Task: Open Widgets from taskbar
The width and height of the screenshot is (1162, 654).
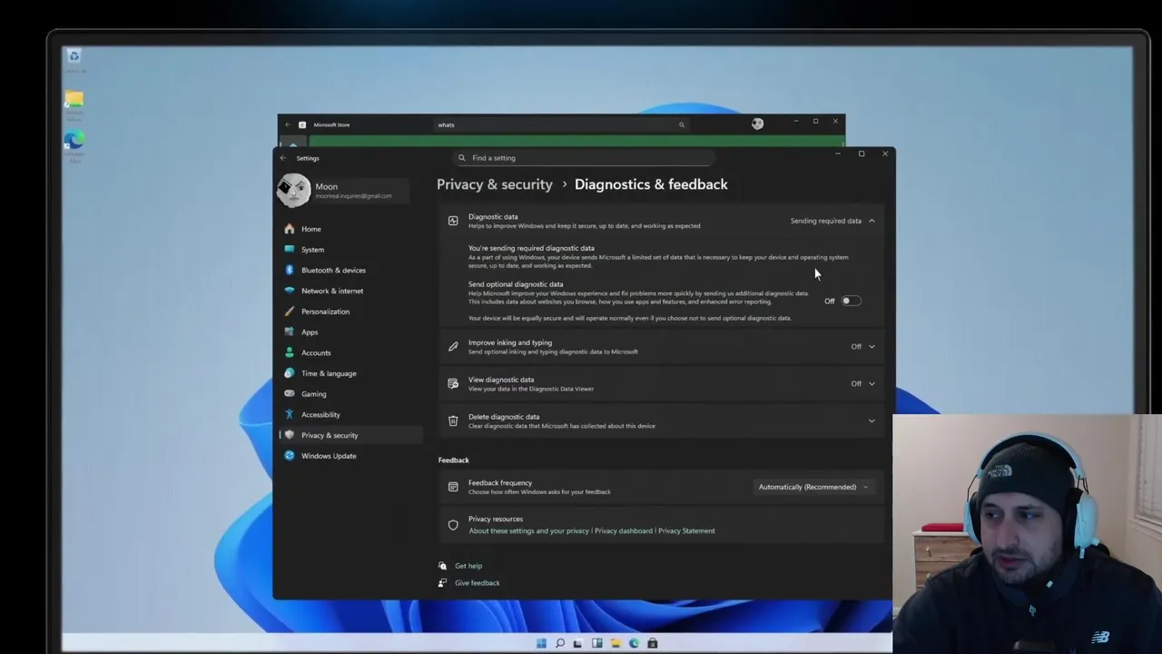Action: coord(596,643)
